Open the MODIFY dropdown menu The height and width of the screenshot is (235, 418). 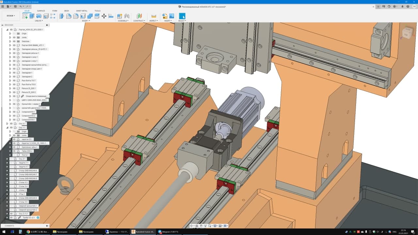pyautogui.click(x=86, y=21)
